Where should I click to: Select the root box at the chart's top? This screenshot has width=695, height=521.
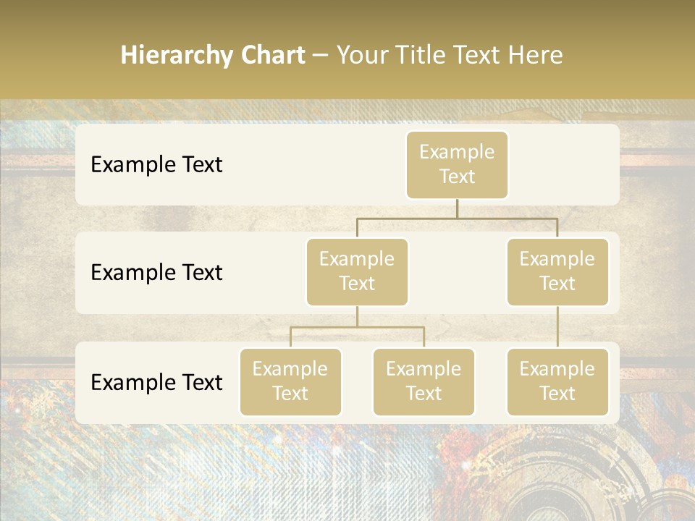point(457,165)
